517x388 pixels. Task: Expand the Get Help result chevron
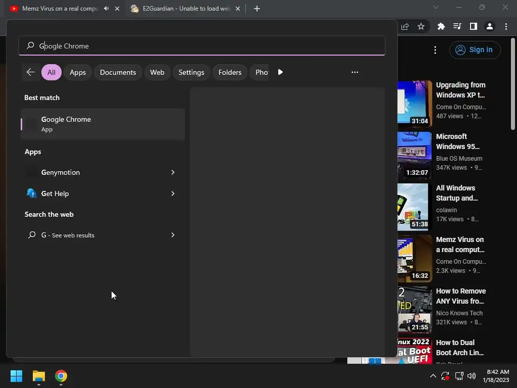tap(173, 193)
